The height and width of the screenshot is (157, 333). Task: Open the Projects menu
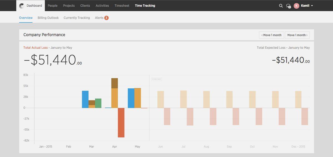pyautogui.click(x=69, y=6)
